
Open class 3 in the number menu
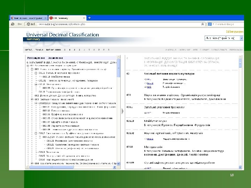tap(79, 50)
